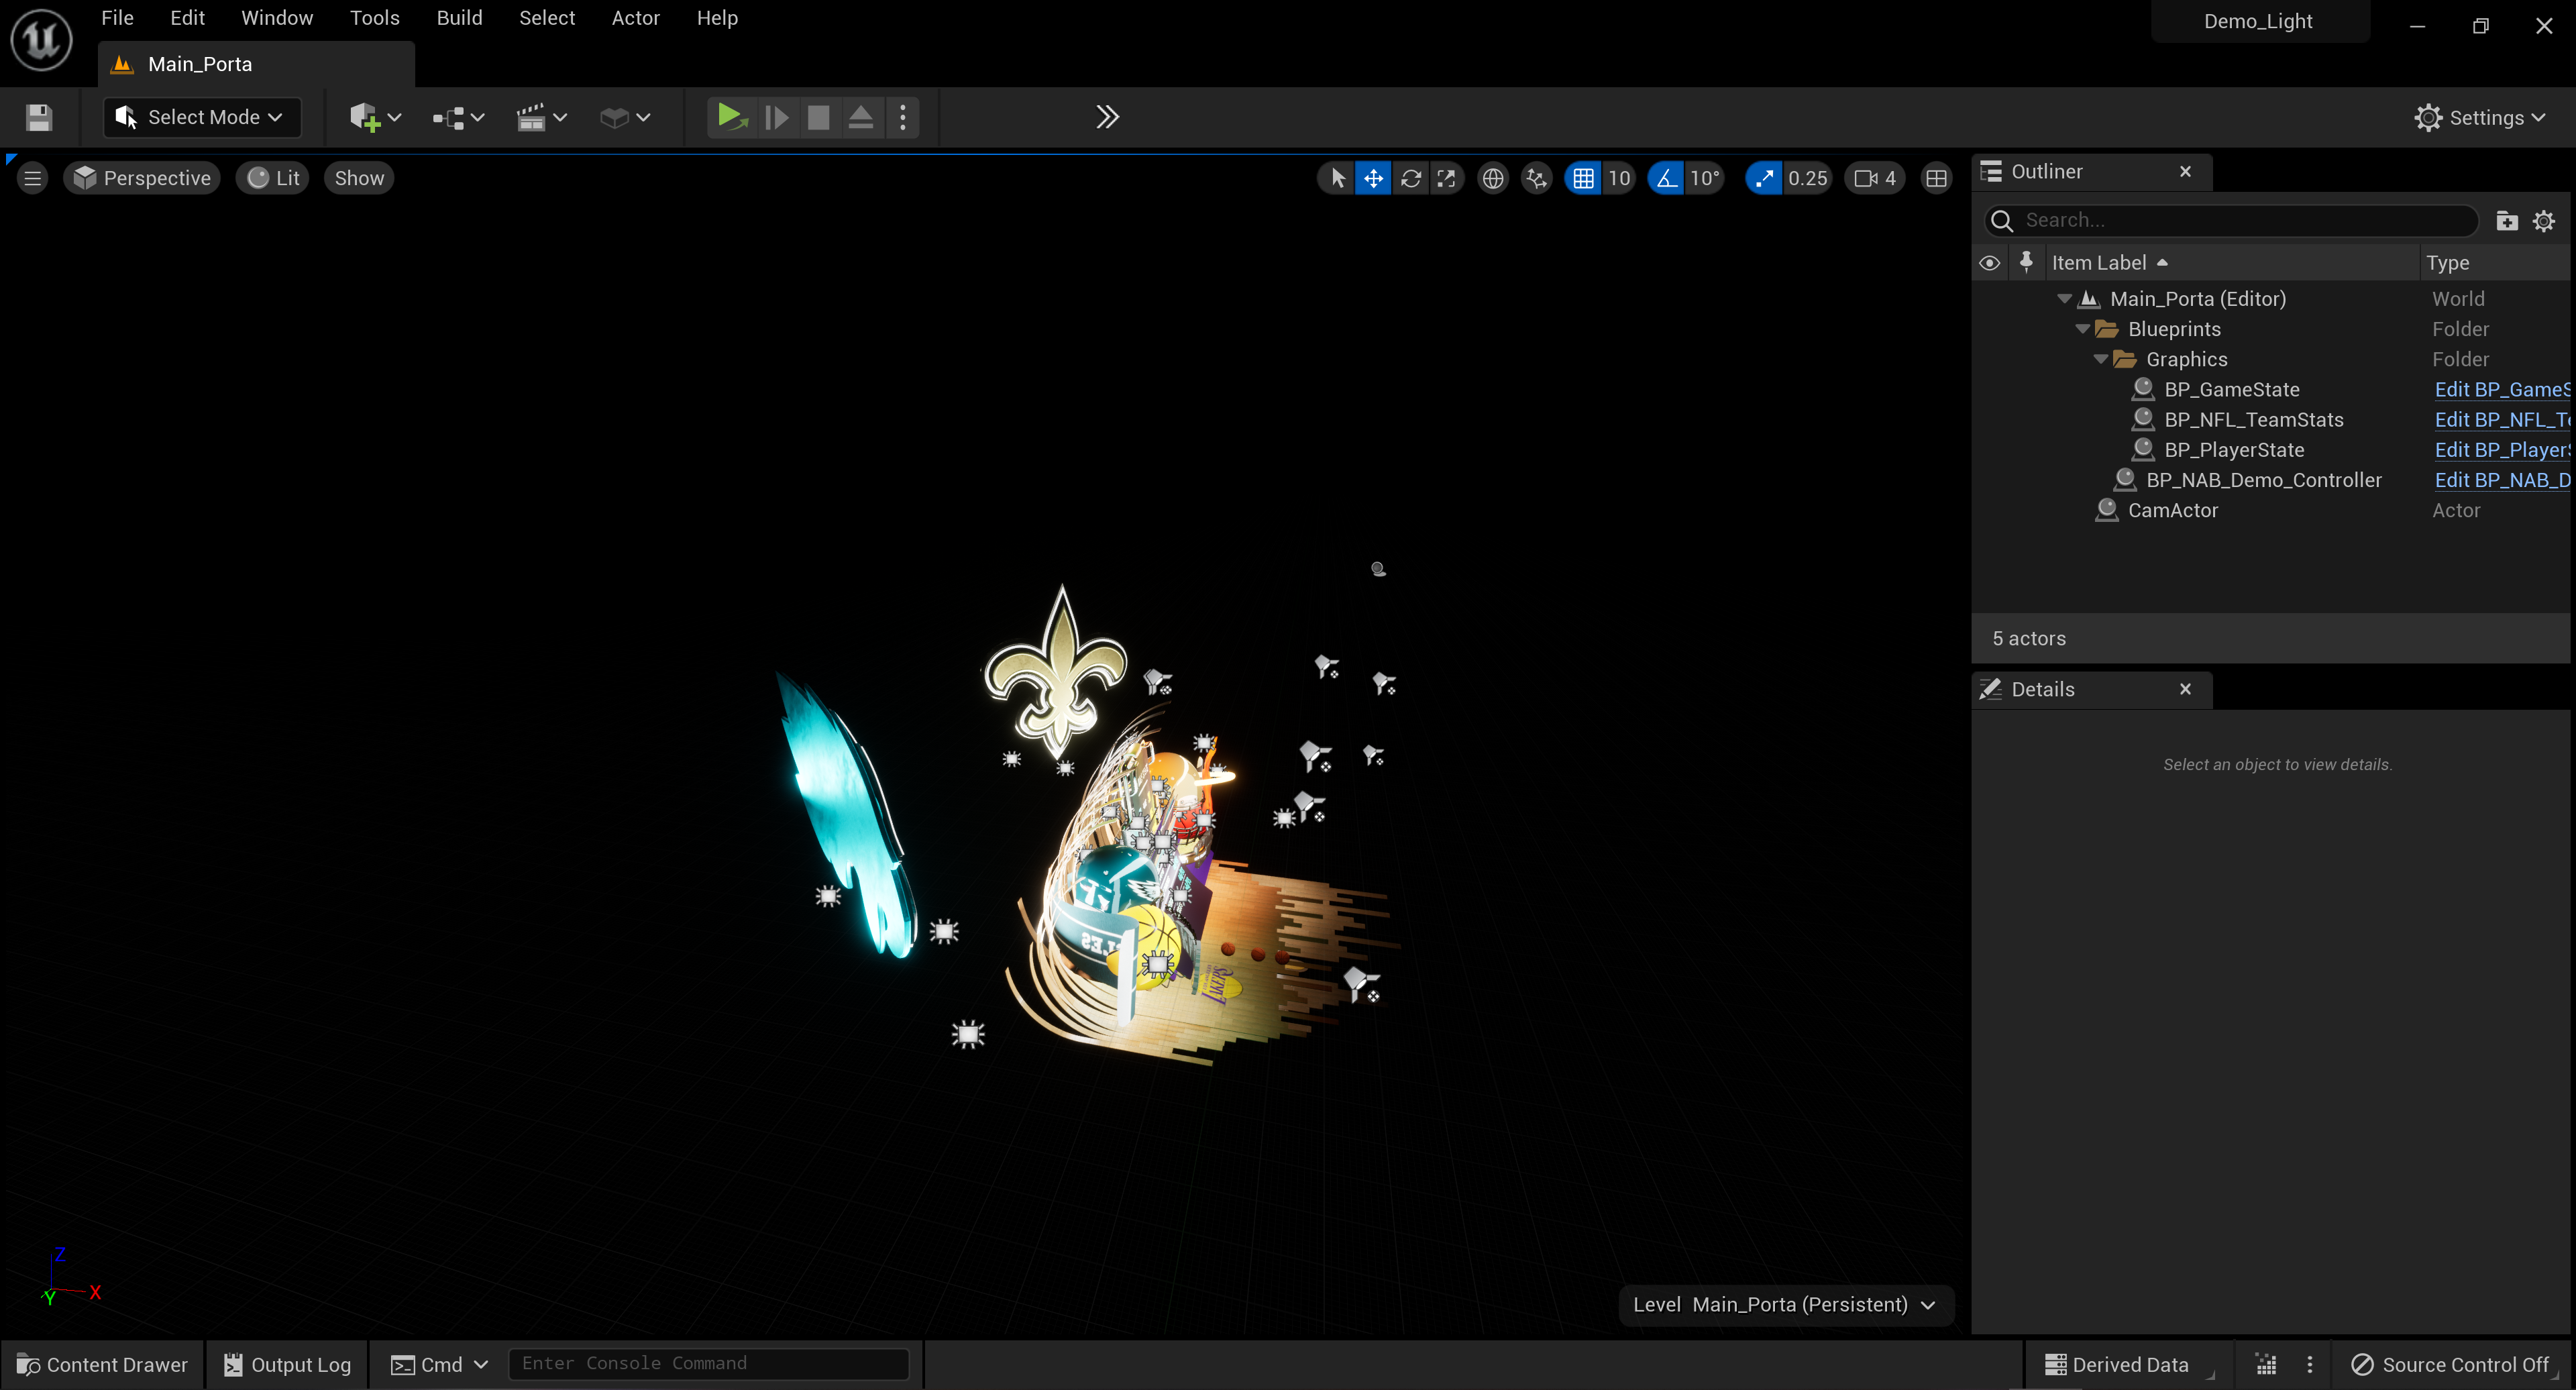Click Edit BP_GameState link
The image size is (2576, 1390).
(x=2500, y=389)
